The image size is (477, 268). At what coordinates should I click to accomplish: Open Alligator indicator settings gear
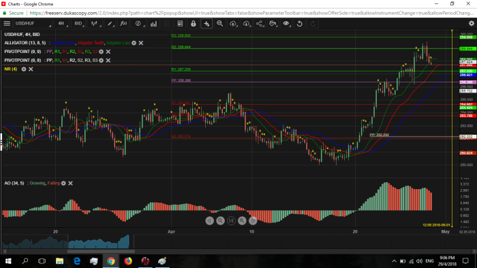[x=134, y=43]
